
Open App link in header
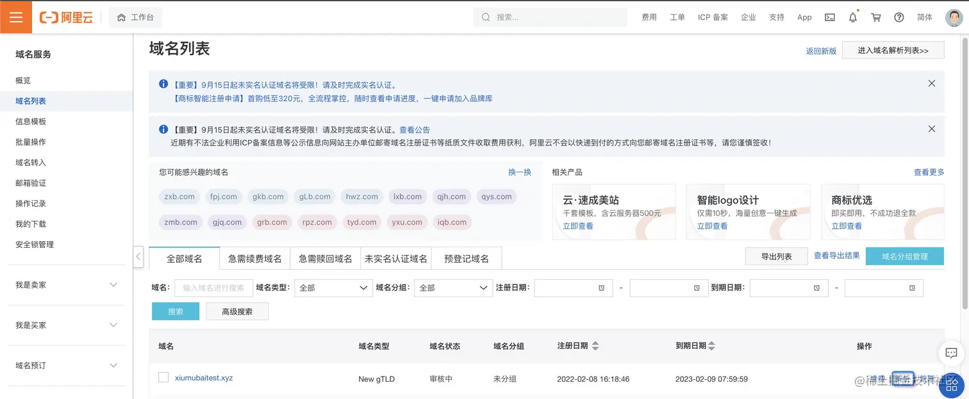point(804,17)
